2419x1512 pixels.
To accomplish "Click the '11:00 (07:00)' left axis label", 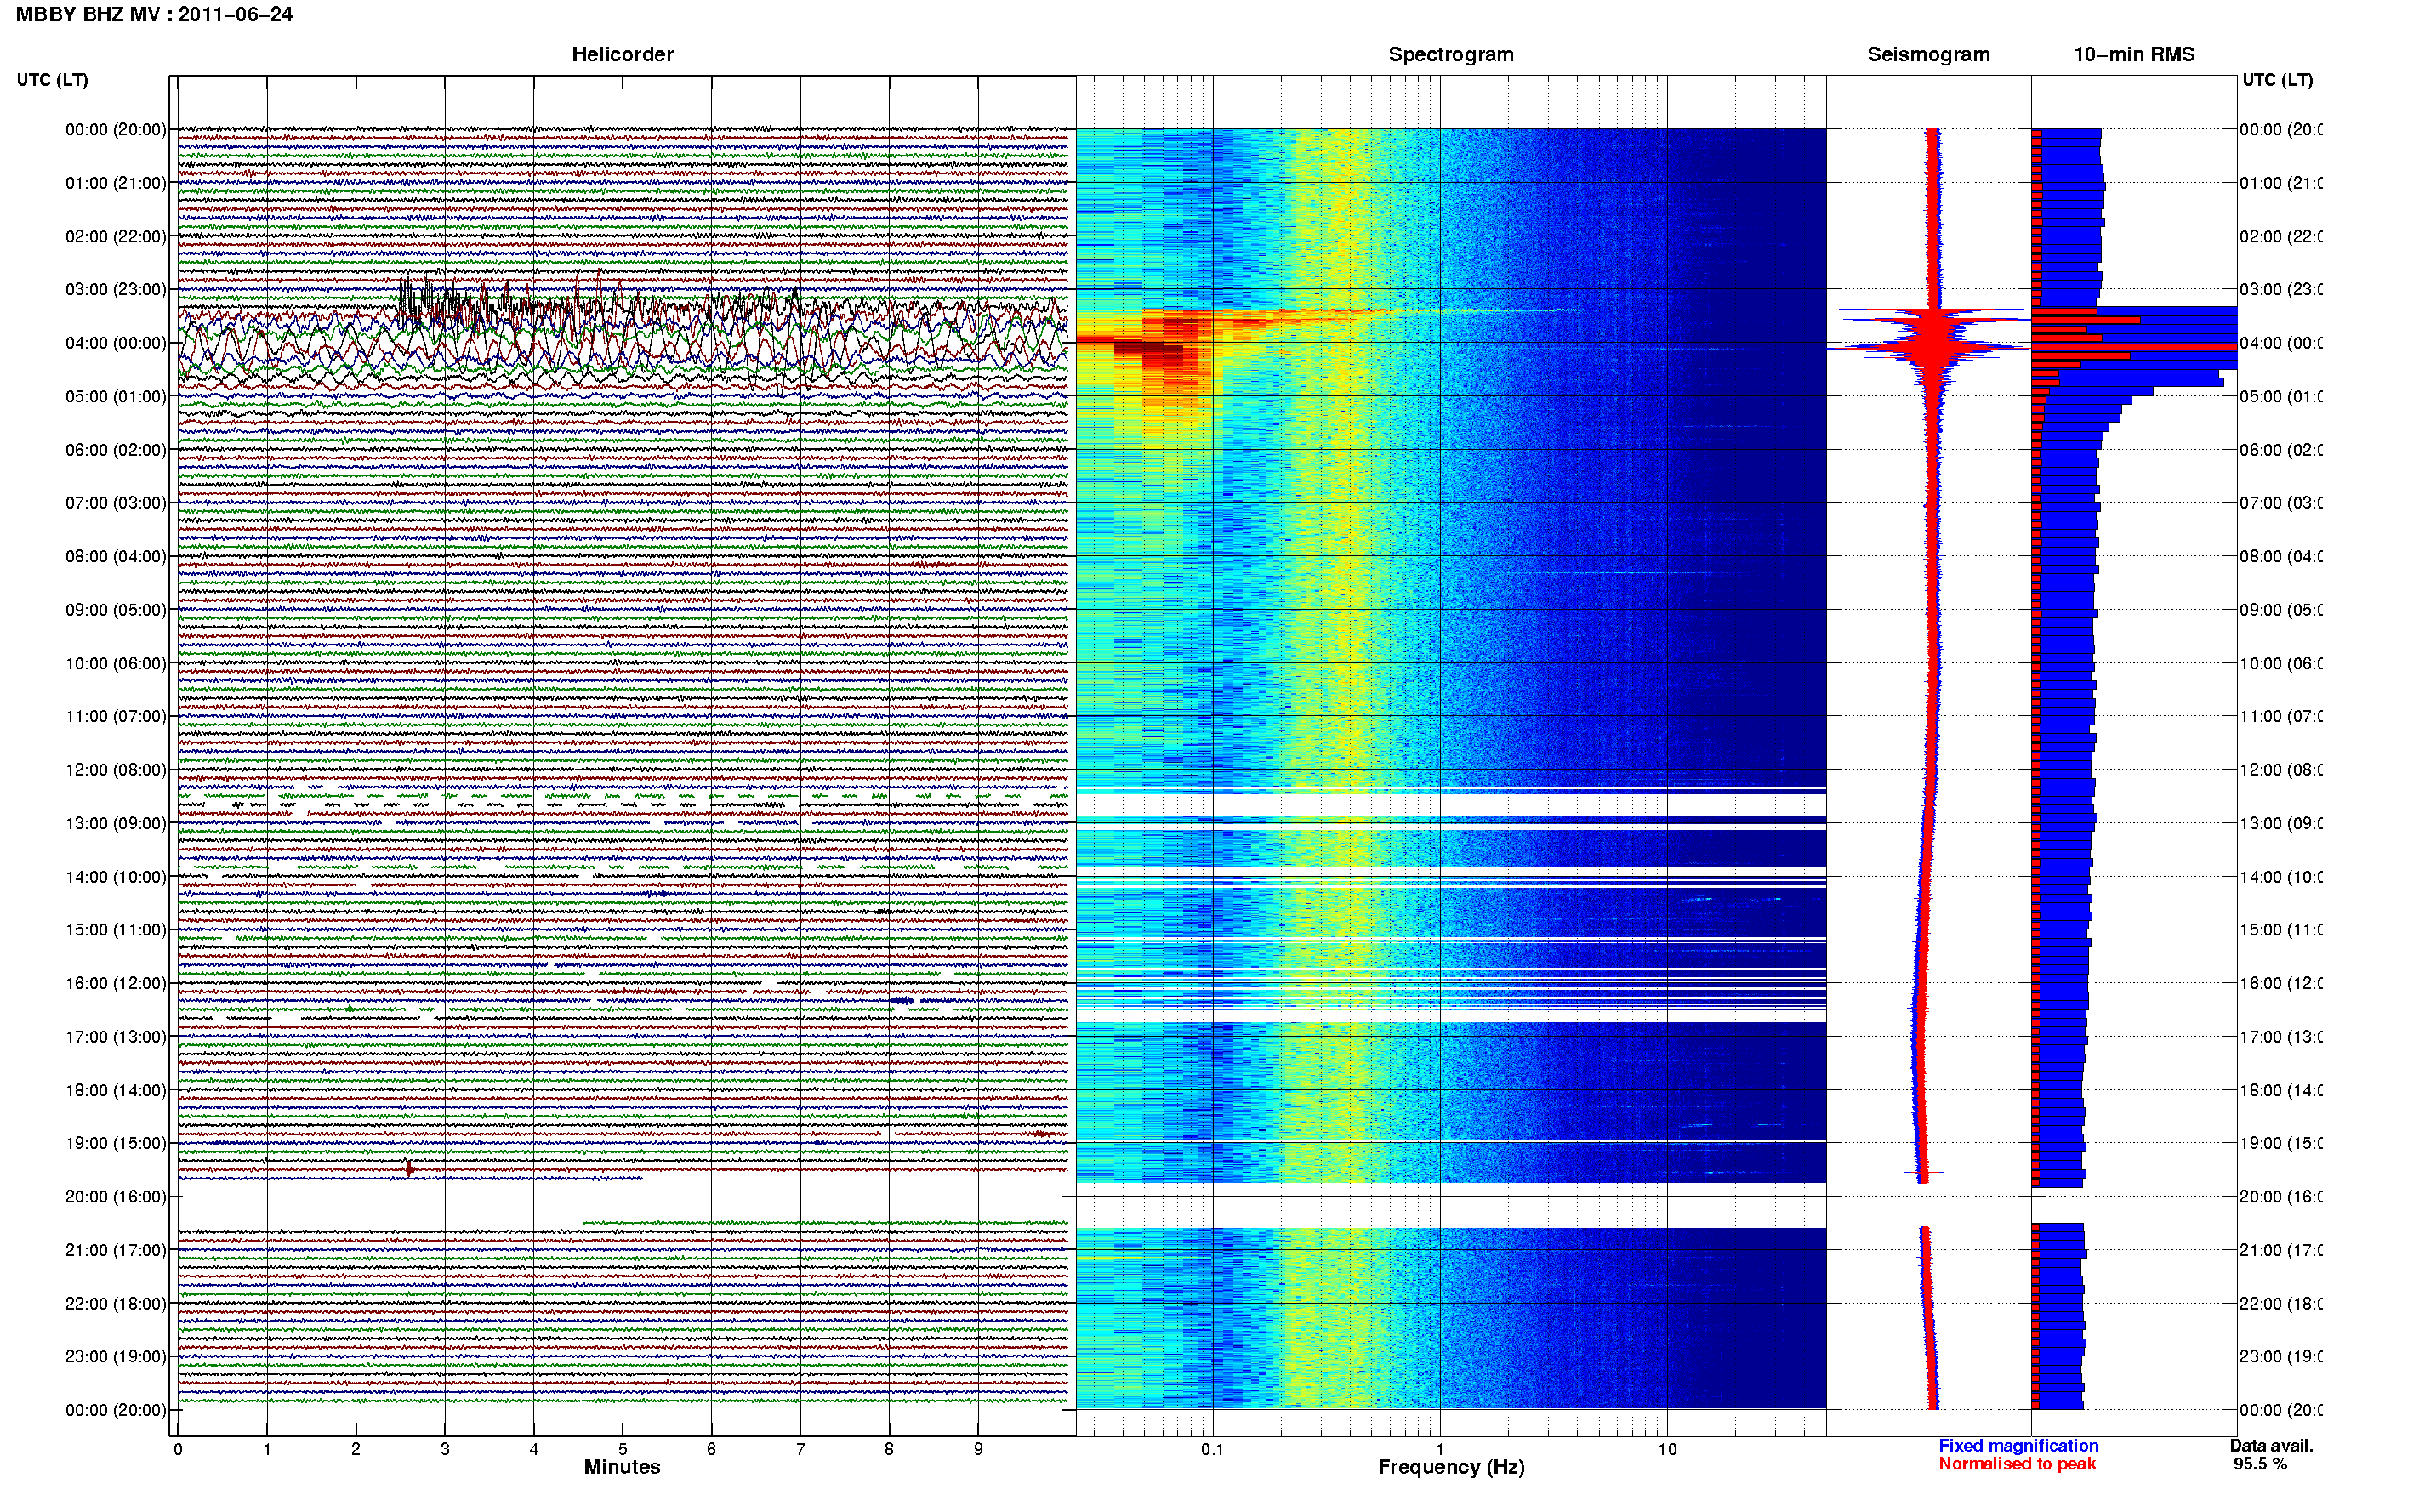I will pyautogui.click(x=116, y=716).
